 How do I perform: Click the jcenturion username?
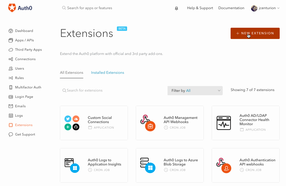point(267,8)
